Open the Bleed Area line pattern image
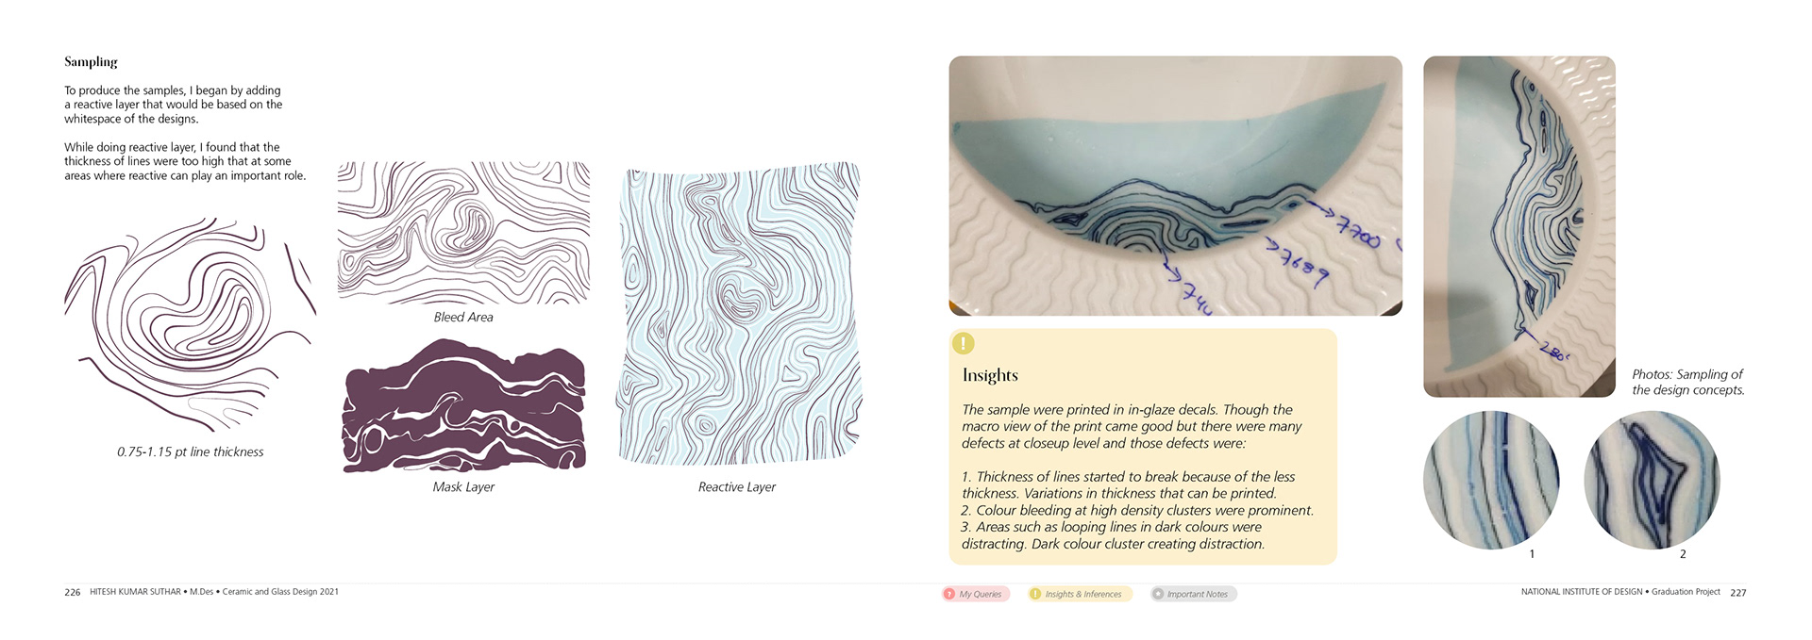This screenshot has width=1812, height=640. pyautogui.click(x=463, y=233)
